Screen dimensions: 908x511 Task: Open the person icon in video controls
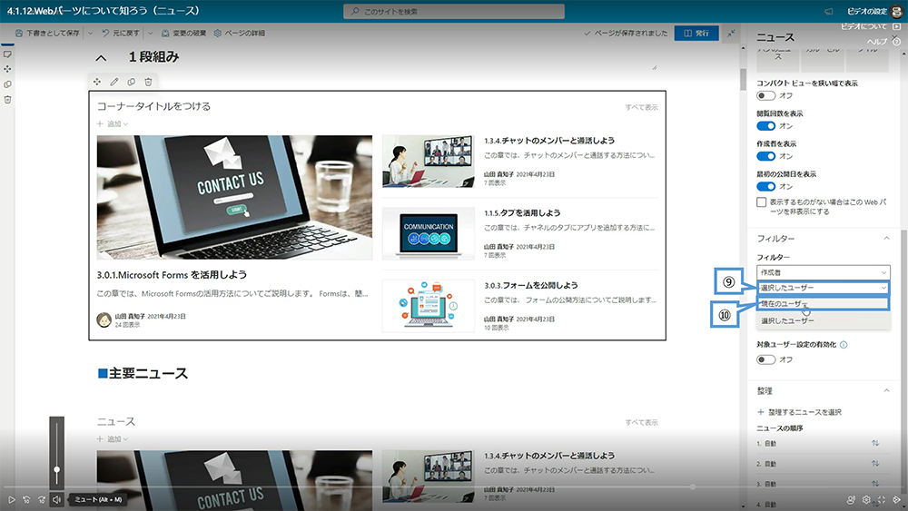851,499
